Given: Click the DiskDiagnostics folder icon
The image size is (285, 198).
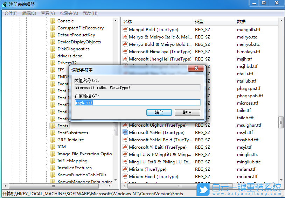Looking at the screenshot, I should click(x=53, y=49).
